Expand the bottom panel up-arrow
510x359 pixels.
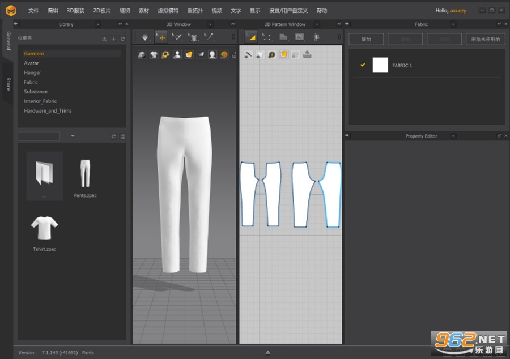coord(267,353)
